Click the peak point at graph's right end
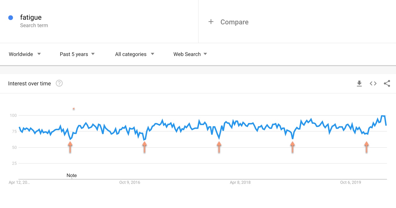The width and height of the screenshot is (396, 208). (383, 116)
